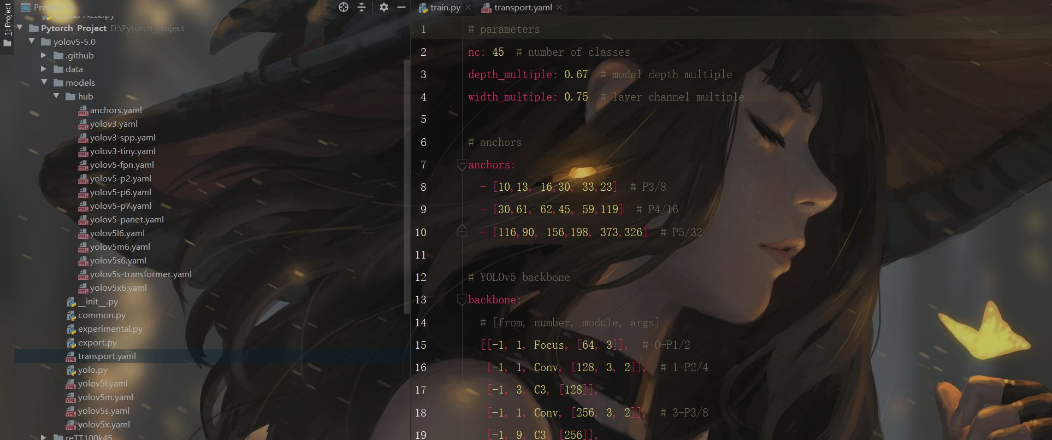
Task: Select the yolov5s-transformer.yaml file icon
Action: click(x=83, y=275)
